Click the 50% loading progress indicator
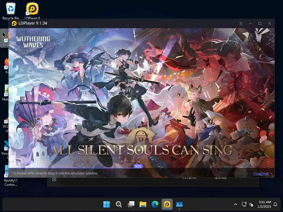283x212 pixels. click(138, 166)
